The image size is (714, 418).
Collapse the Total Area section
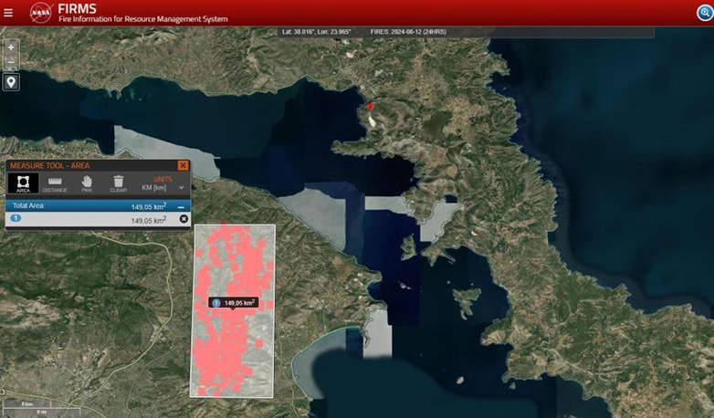pos(183,207)
